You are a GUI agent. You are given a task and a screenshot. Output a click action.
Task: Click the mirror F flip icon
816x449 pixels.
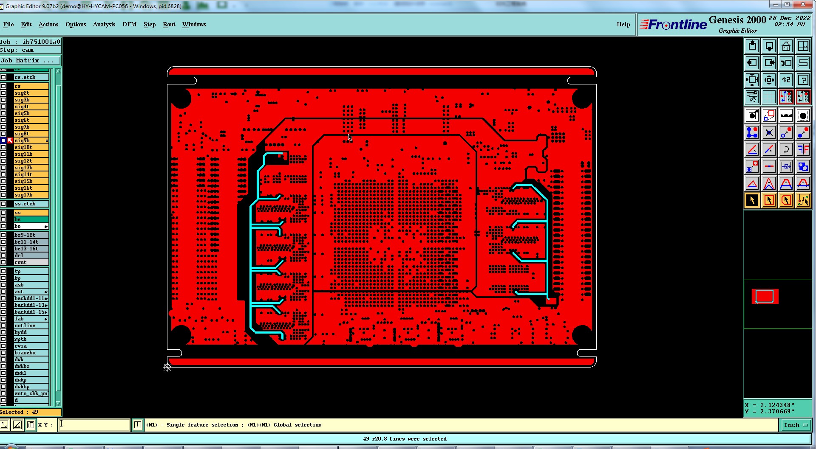click(803, 149)
